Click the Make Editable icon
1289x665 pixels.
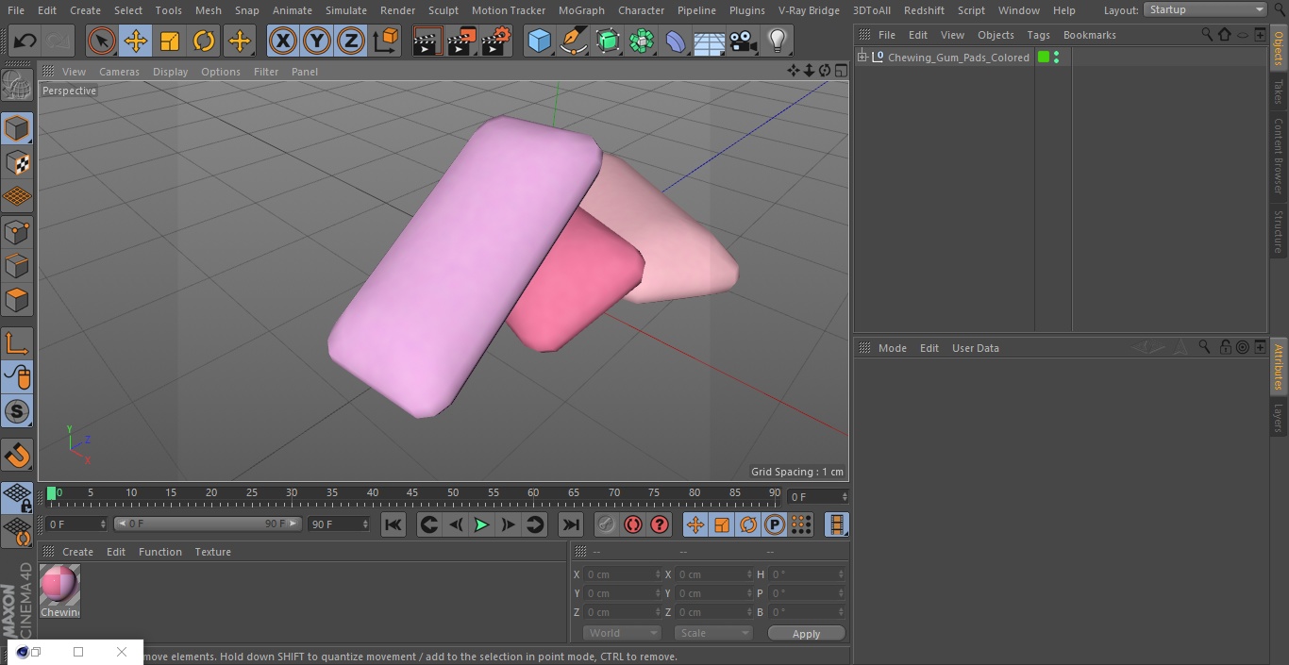[x=17, y=86]
